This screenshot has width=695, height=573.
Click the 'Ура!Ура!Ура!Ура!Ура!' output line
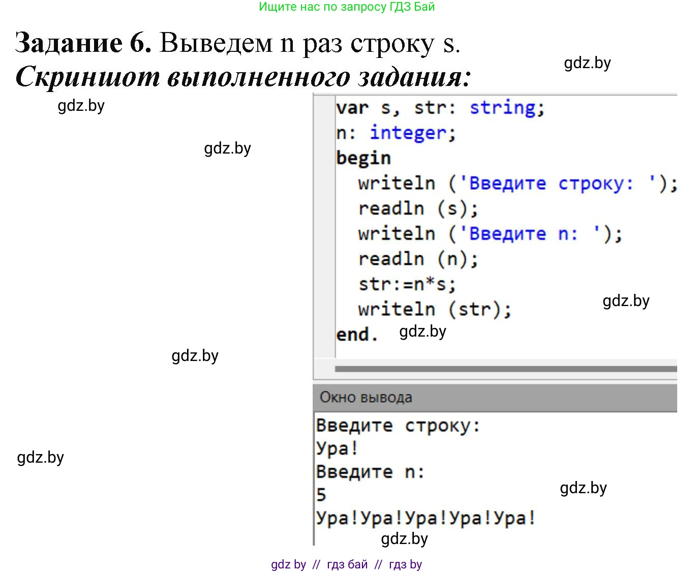point(426,517)
